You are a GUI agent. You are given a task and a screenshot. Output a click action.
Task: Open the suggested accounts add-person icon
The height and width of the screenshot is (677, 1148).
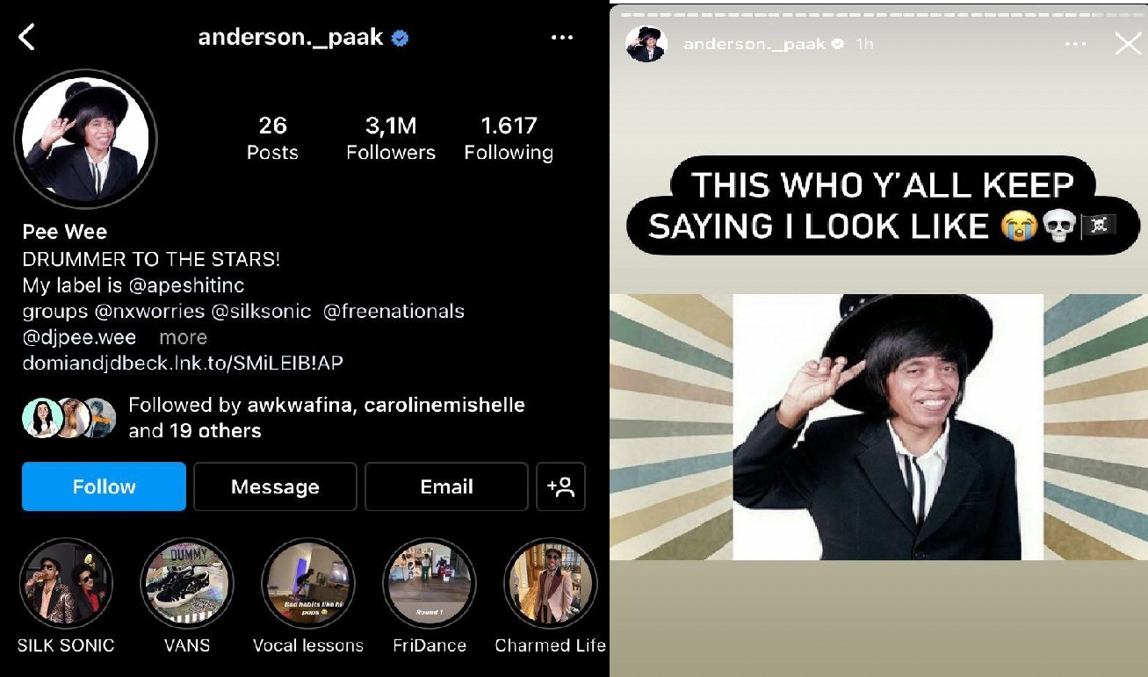point(560,486)
